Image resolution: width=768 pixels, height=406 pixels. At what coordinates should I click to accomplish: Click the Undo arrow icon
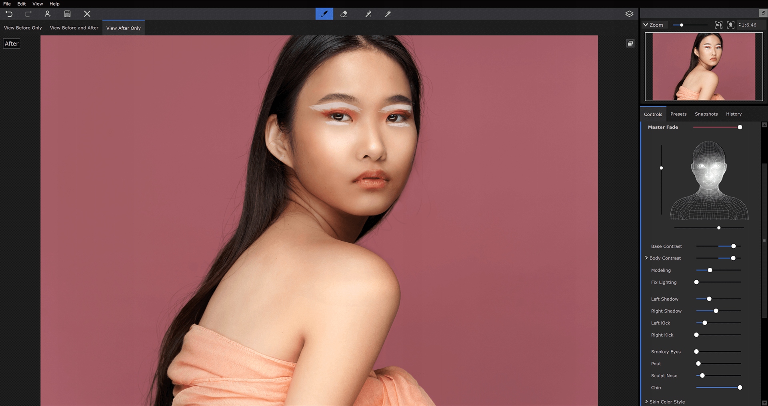[x=9, y=14]
